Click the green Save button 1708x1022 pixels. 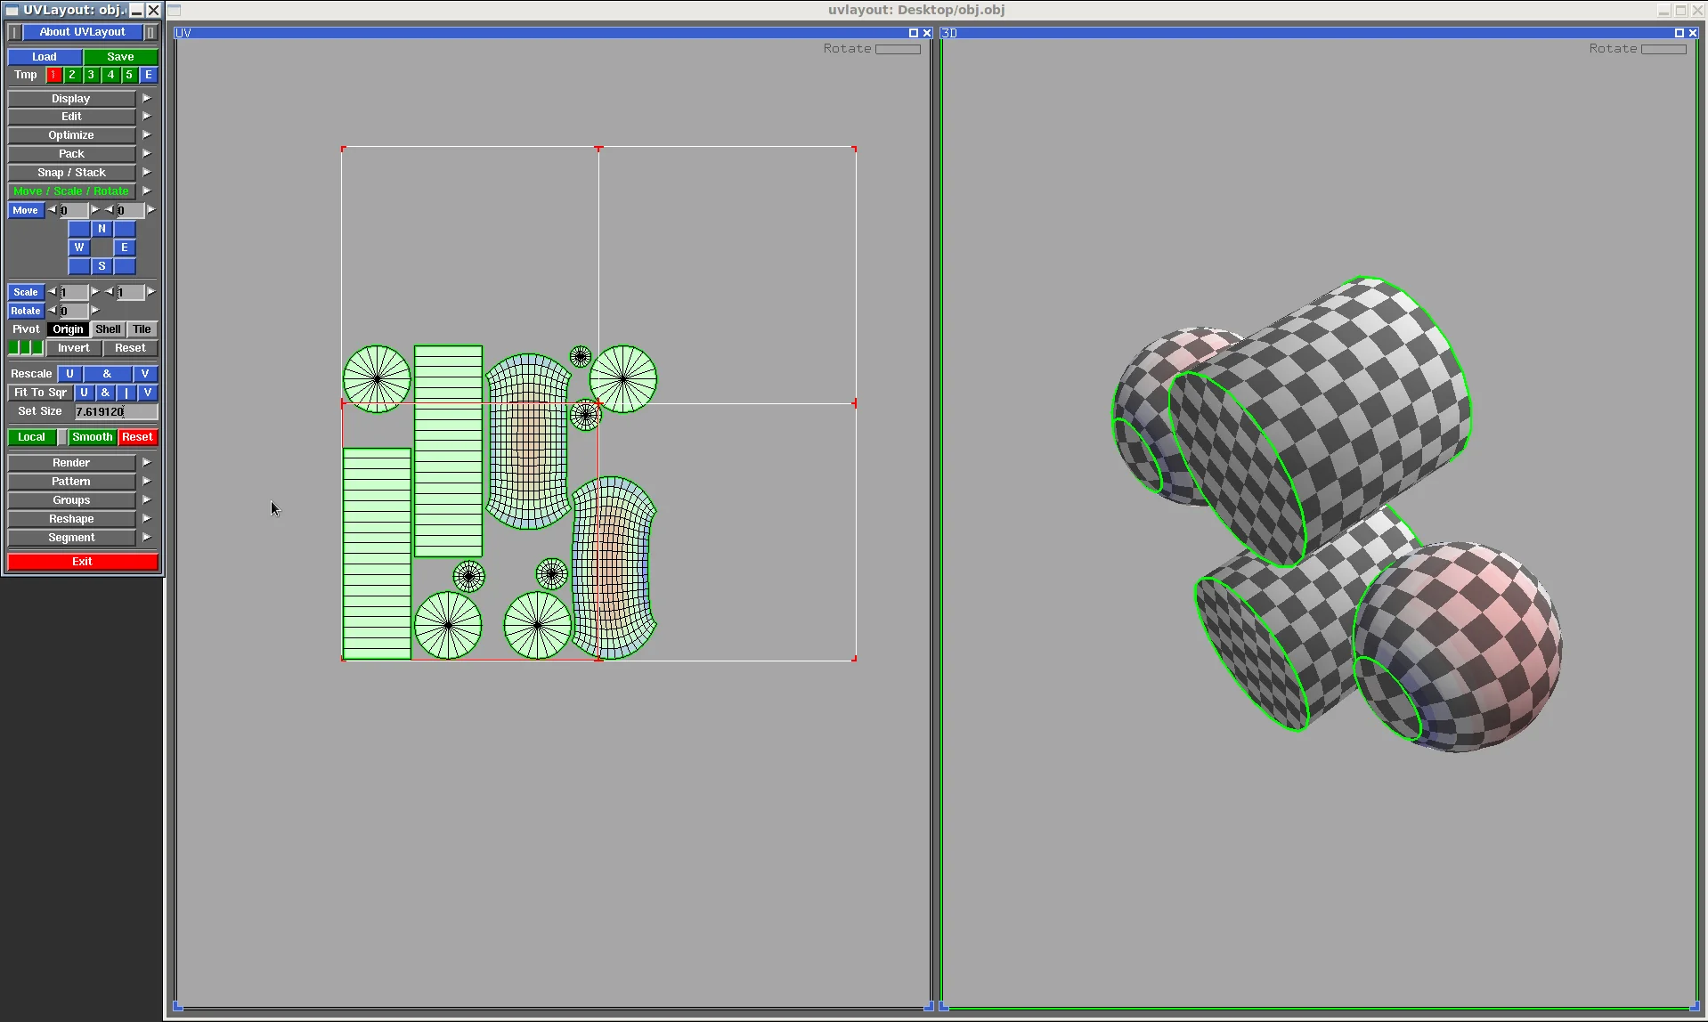coord(120,57)
